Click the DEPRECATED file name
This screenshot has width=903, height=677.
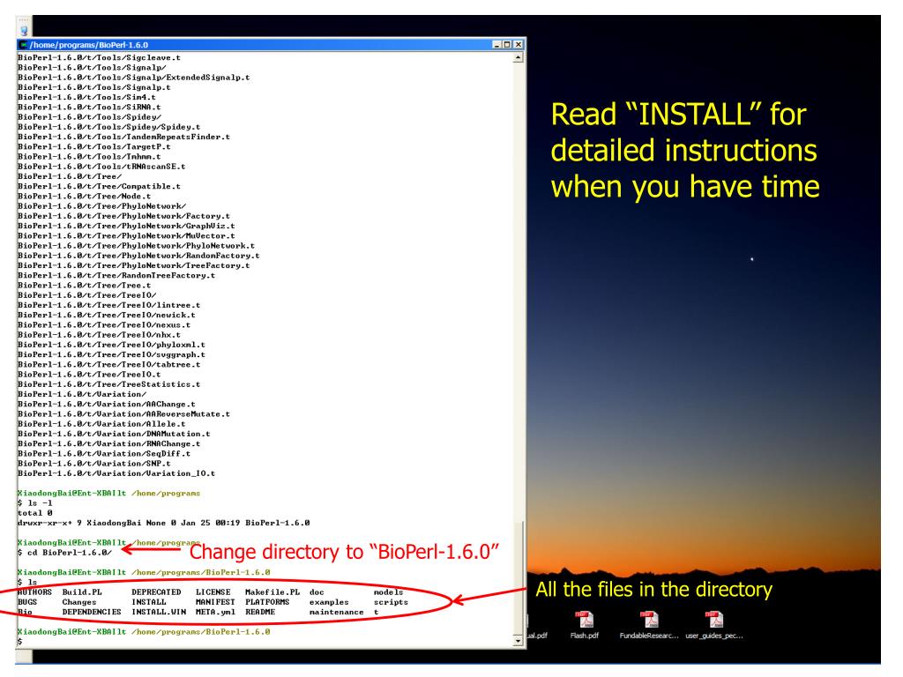pos(156,592)
